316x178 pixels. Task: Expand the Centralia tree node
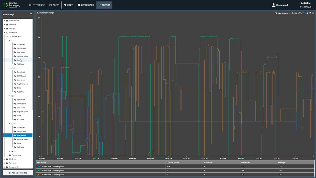point(4,25)
